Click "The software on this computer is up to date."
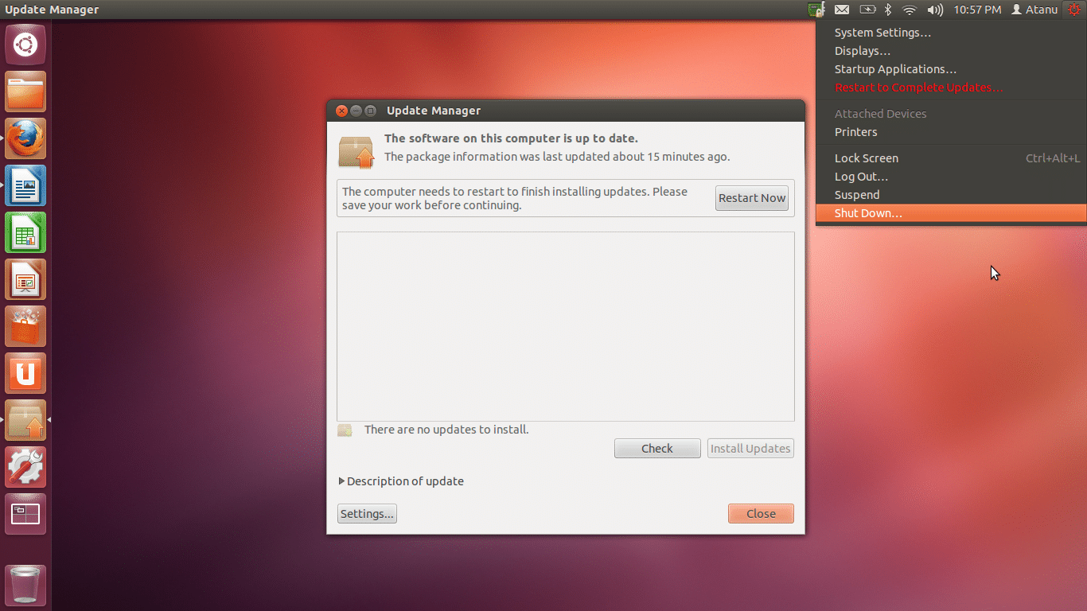This screenshot has width=1087, height=611. click(511, 138)
